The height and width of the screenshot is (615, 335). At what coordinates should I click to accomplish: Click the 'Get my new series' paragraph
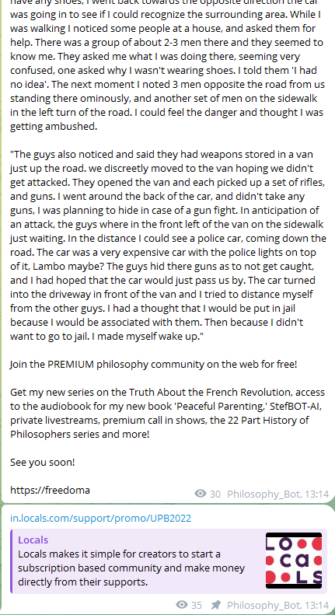168,414
